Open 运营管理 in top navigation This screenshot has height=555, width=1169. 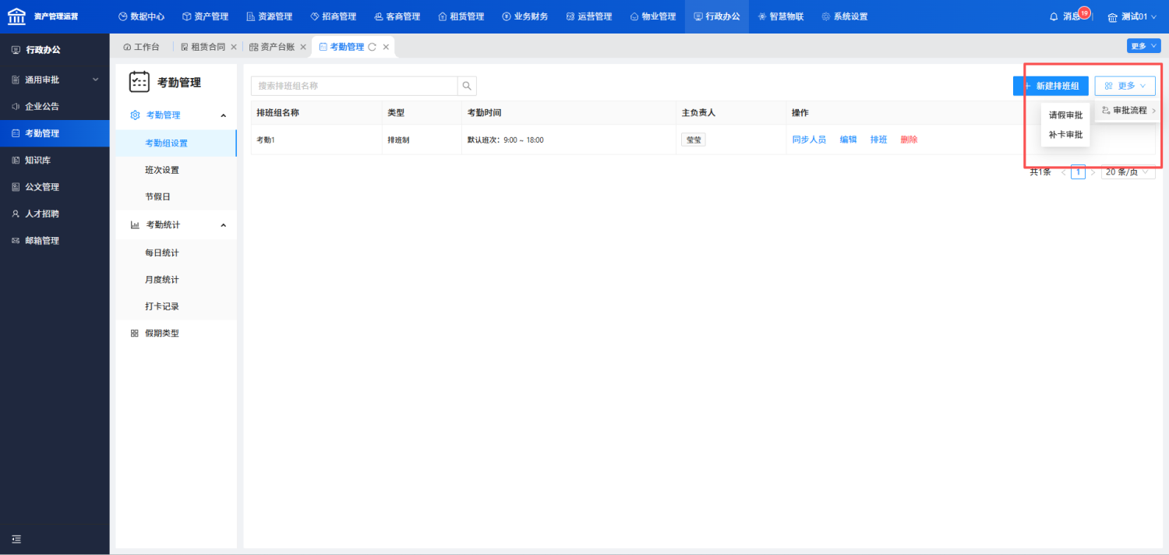[588, 16]
